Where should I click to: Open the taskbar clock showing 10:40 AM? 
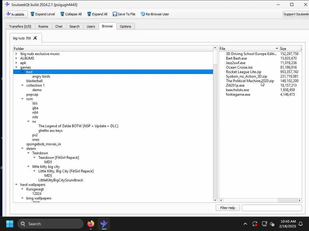click(x=288, y=224)
